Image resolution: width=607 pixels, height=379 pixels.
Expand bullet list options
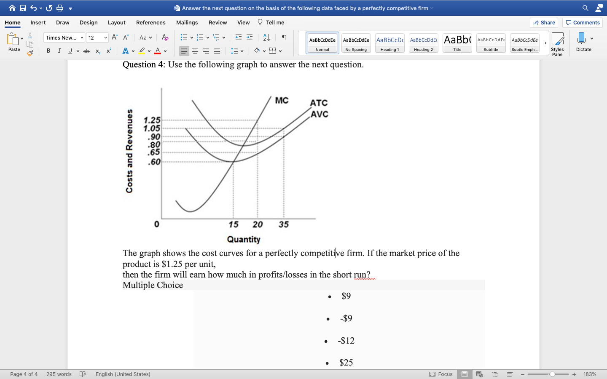(x=192, y=37)
